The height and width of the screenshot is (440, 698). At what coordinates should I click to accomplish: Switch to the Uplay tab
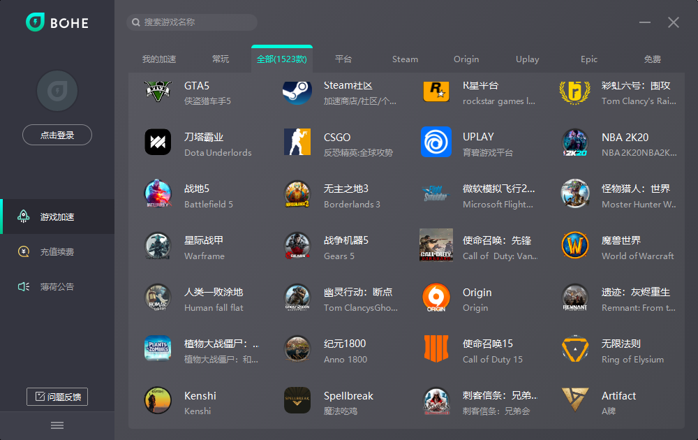point(528,59)
